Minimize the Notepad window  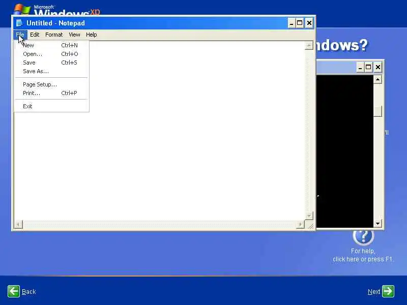pyautogui.click(x=291, y=23)
